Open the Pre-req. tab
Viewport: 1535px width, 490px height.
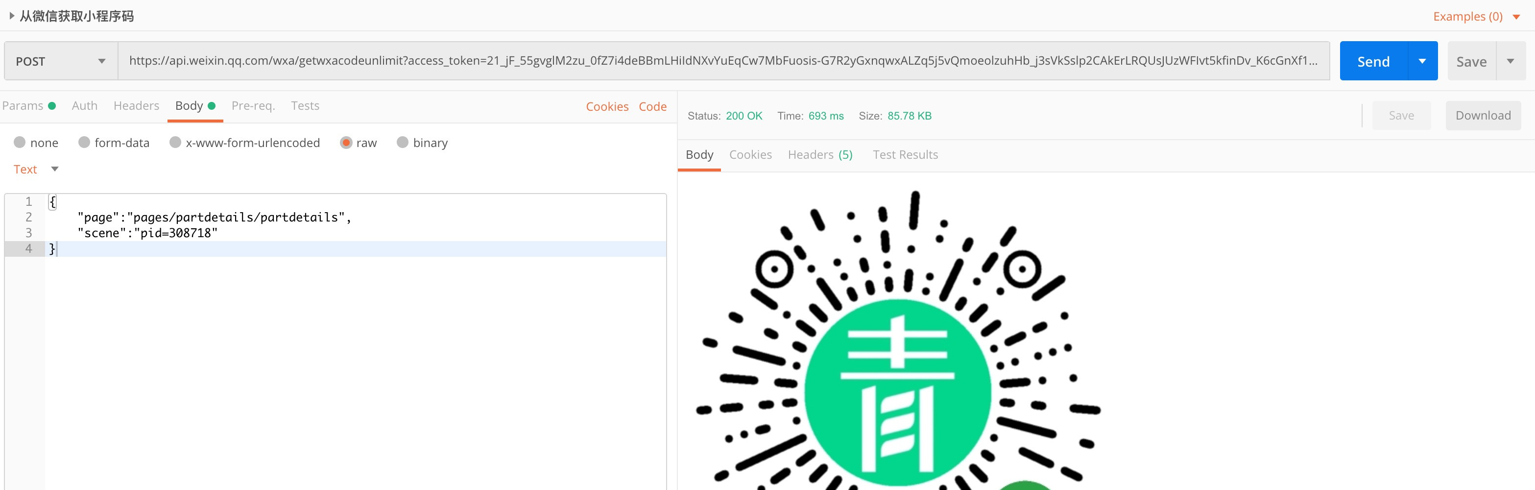[253, 105]
